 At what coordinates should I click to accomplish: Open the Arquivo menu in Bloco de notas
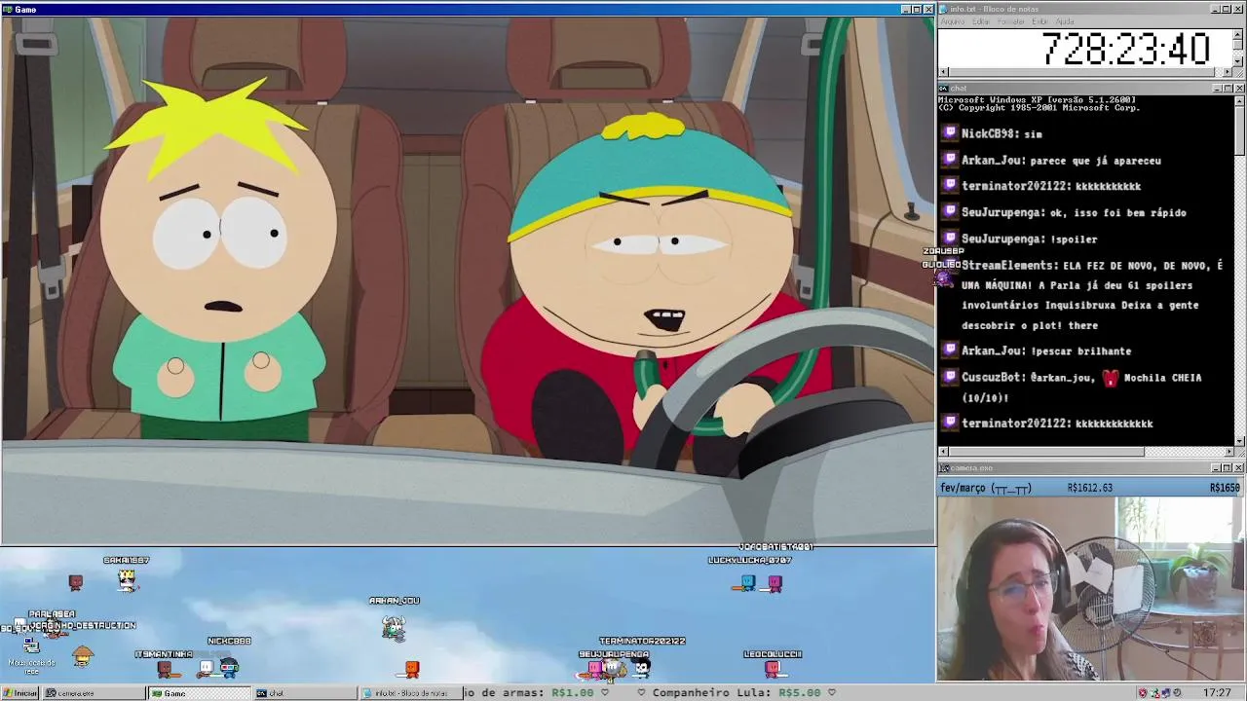coord(953,21)
